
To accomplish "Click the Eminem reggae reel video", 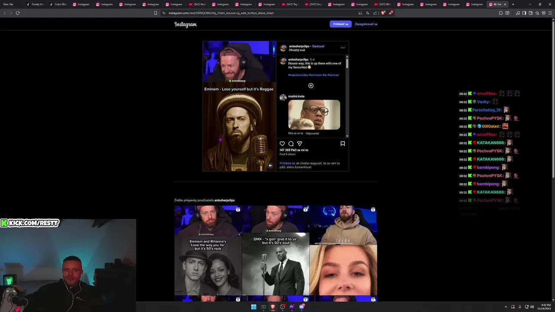I will tap(239, 106).
